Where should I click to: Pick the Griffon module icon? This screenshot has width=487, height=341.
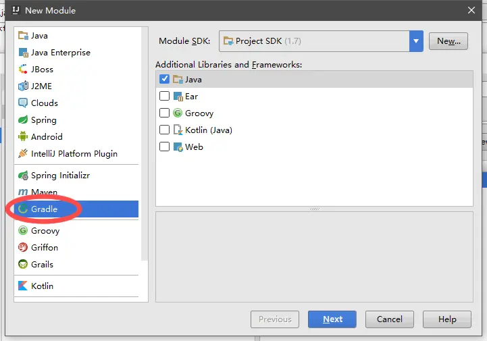coord(23,247)
